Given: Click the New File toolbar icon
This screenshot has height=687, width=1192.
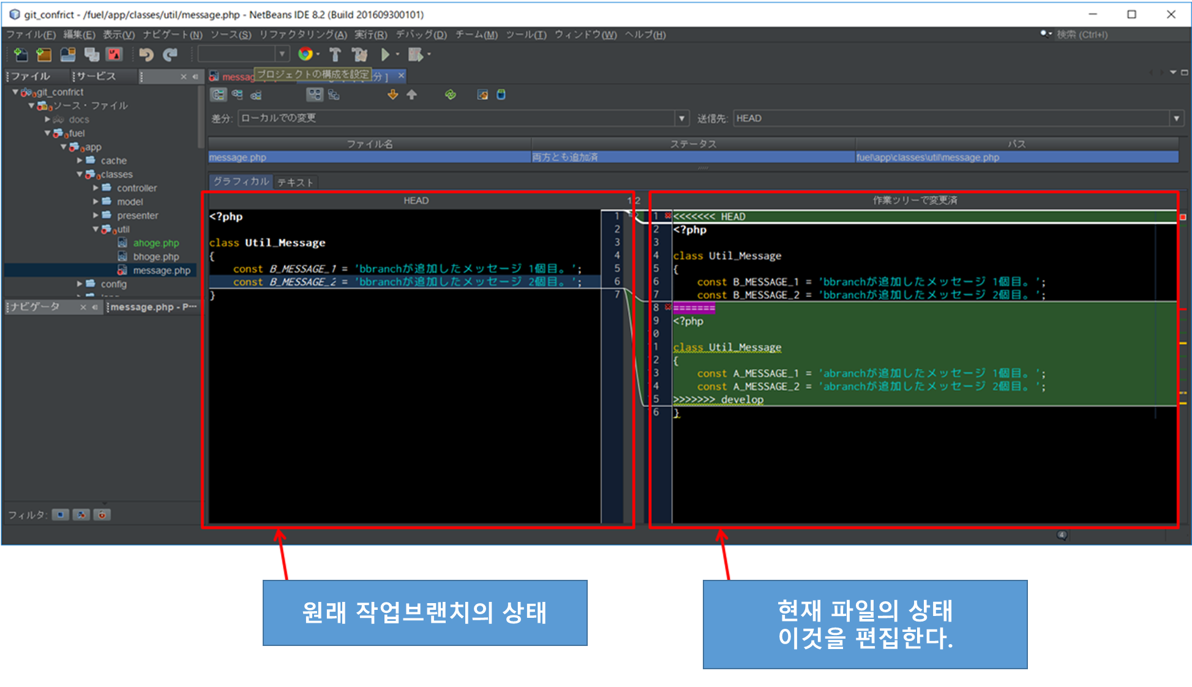Looking at the screenshot, I should [x=20, y=55].
